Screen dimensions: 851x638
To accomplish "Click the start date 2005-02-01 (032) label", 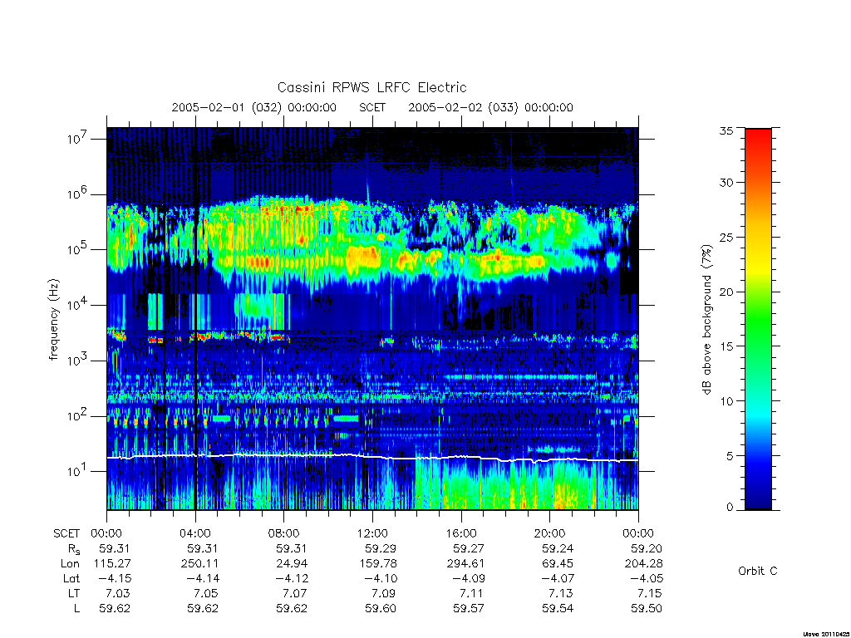I will pyautogui.click(x=254, y=107).
